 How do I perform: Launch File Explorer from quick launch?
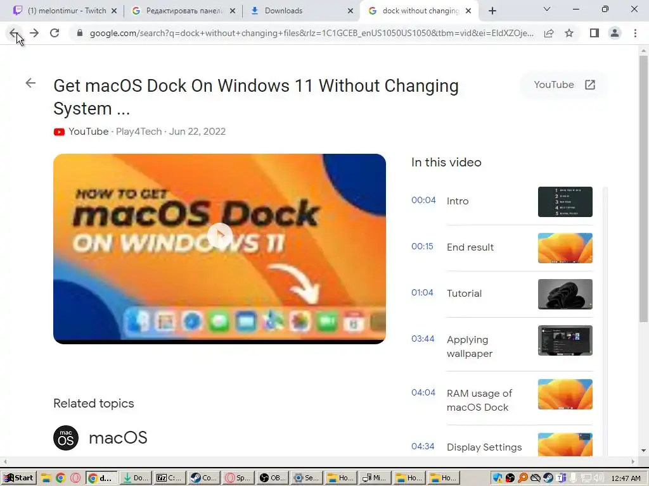point(46,478)
